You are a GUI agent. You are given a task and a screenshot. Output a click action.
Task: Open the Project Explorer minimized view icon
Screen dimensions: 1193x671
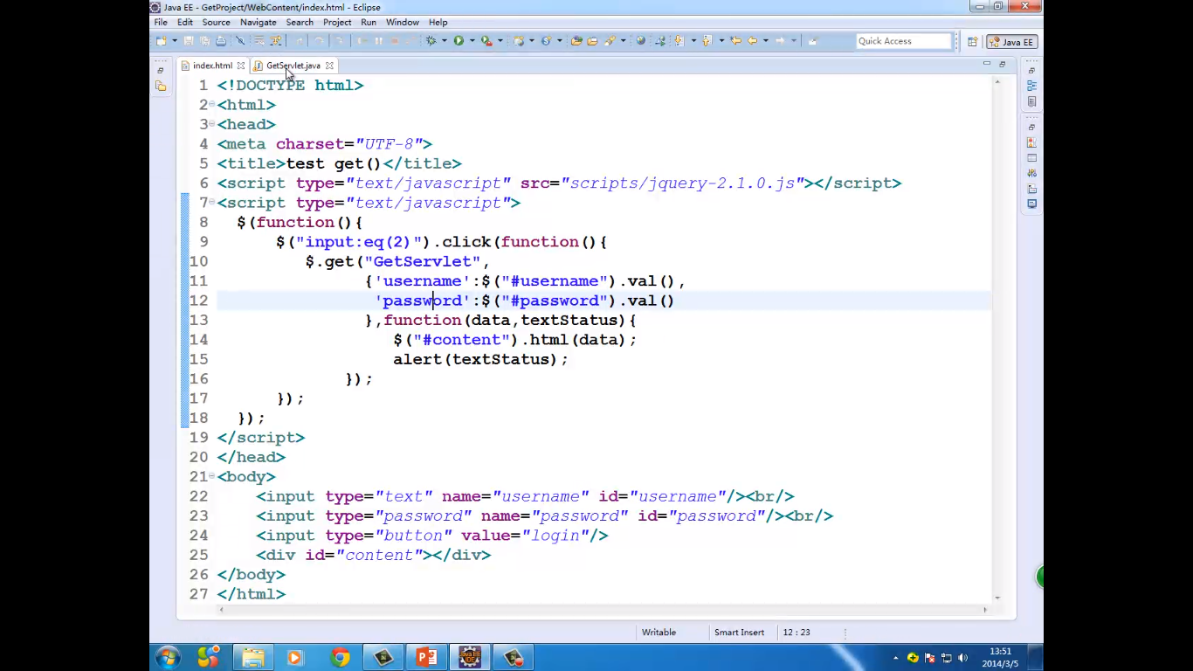pos(160,86)
